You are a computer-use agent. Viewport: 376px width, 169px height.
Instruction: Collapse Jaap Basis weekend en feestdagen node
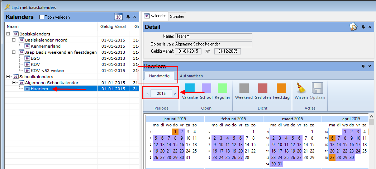pyautogui.click(x=14, y=52)
